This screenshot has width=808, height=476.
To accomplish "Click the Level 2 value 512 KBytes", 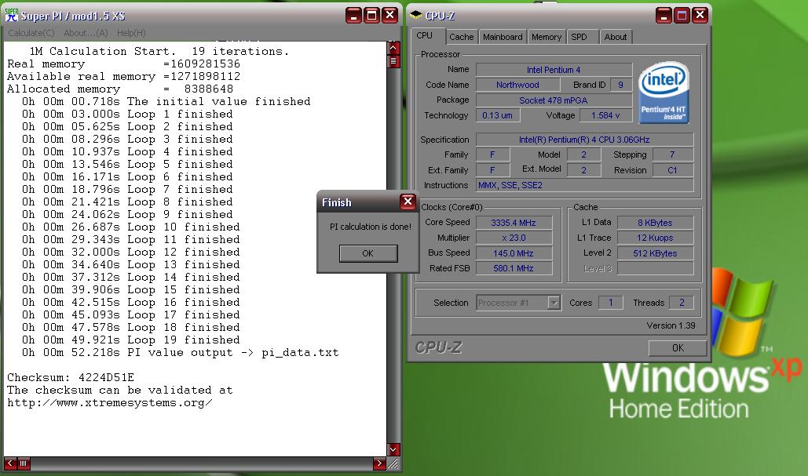I will click(655, 253).
